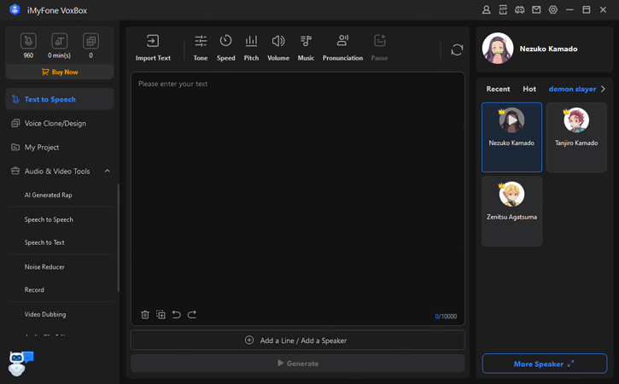Open the Speed adjustment tool
The height and width of the screenshot is (384, 619).
[x=225, y=48]
